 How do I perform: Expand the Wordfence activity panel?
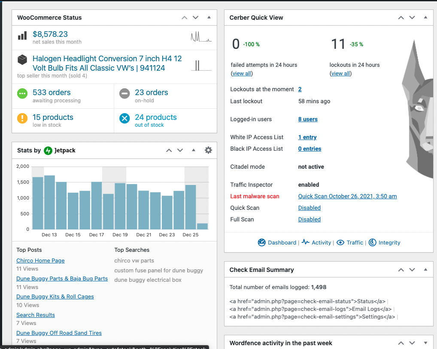425,343
